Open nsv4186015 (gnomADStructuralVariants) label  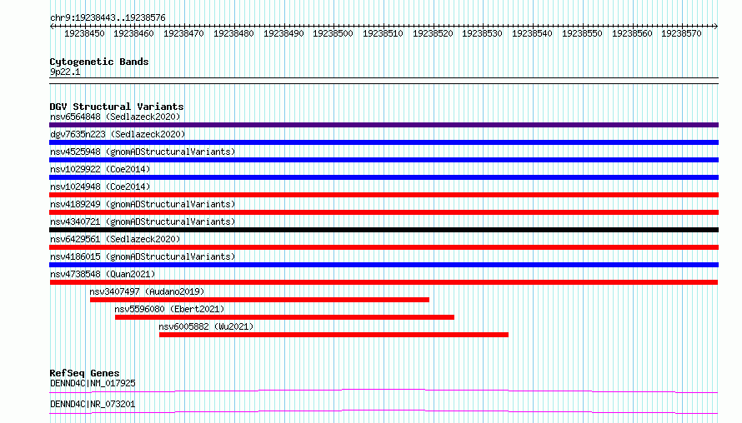point(143,256)
